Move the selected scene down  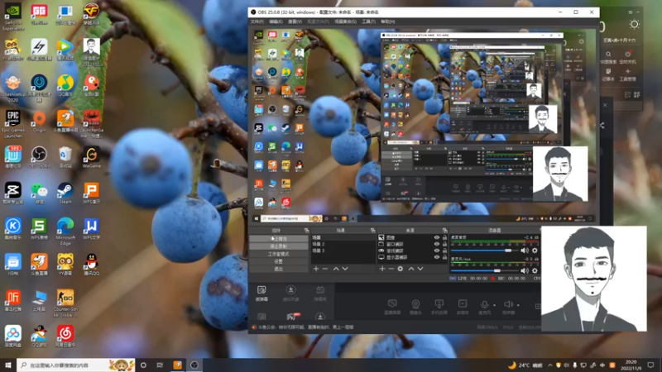(345, 269)
